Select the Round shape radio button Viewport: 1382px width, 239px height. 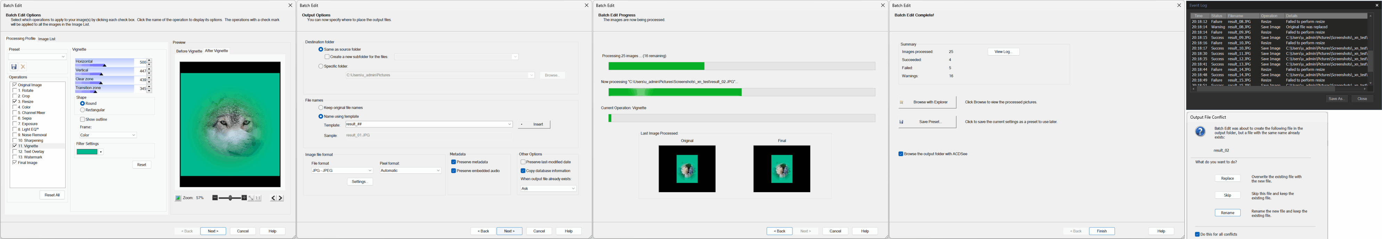[83, 103]
